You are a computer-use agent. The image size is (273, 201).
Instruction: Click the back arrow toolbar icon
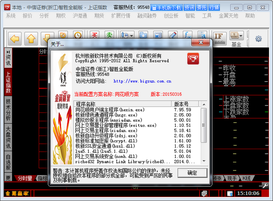tap(15, 39)
